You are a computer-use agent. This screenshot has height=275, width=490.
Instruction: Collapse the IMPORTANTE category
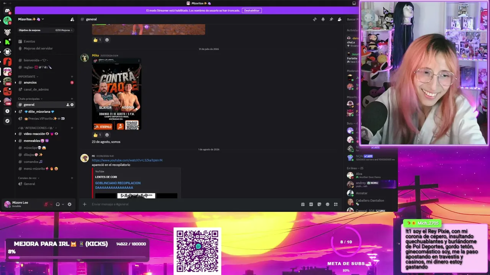click(x=28, y=76)
